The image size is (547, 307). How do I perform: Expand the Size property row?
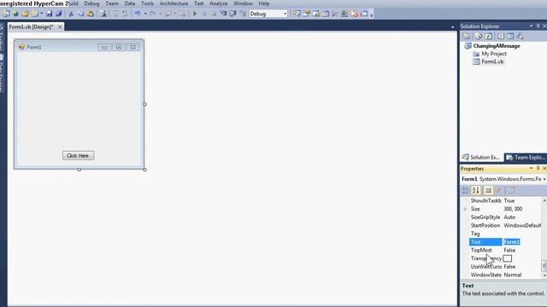point(465,209)
